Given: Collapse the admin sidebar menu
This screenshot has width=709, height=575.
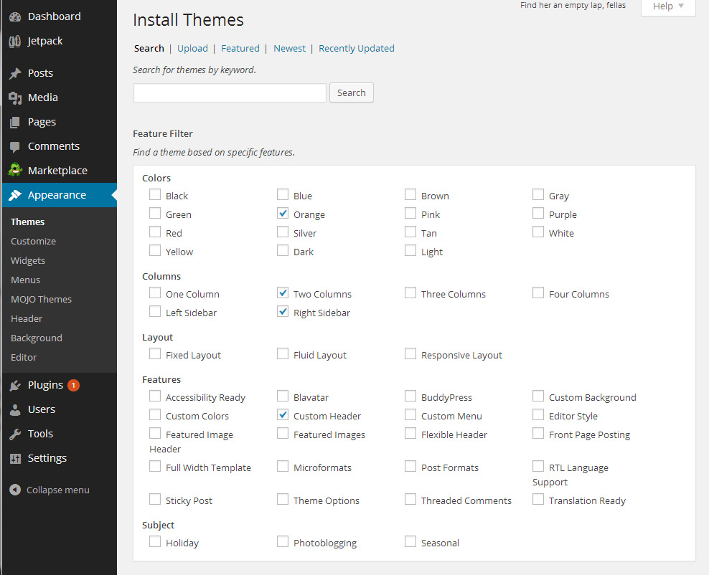Looking at the screenshot, I should click(50, 490).
